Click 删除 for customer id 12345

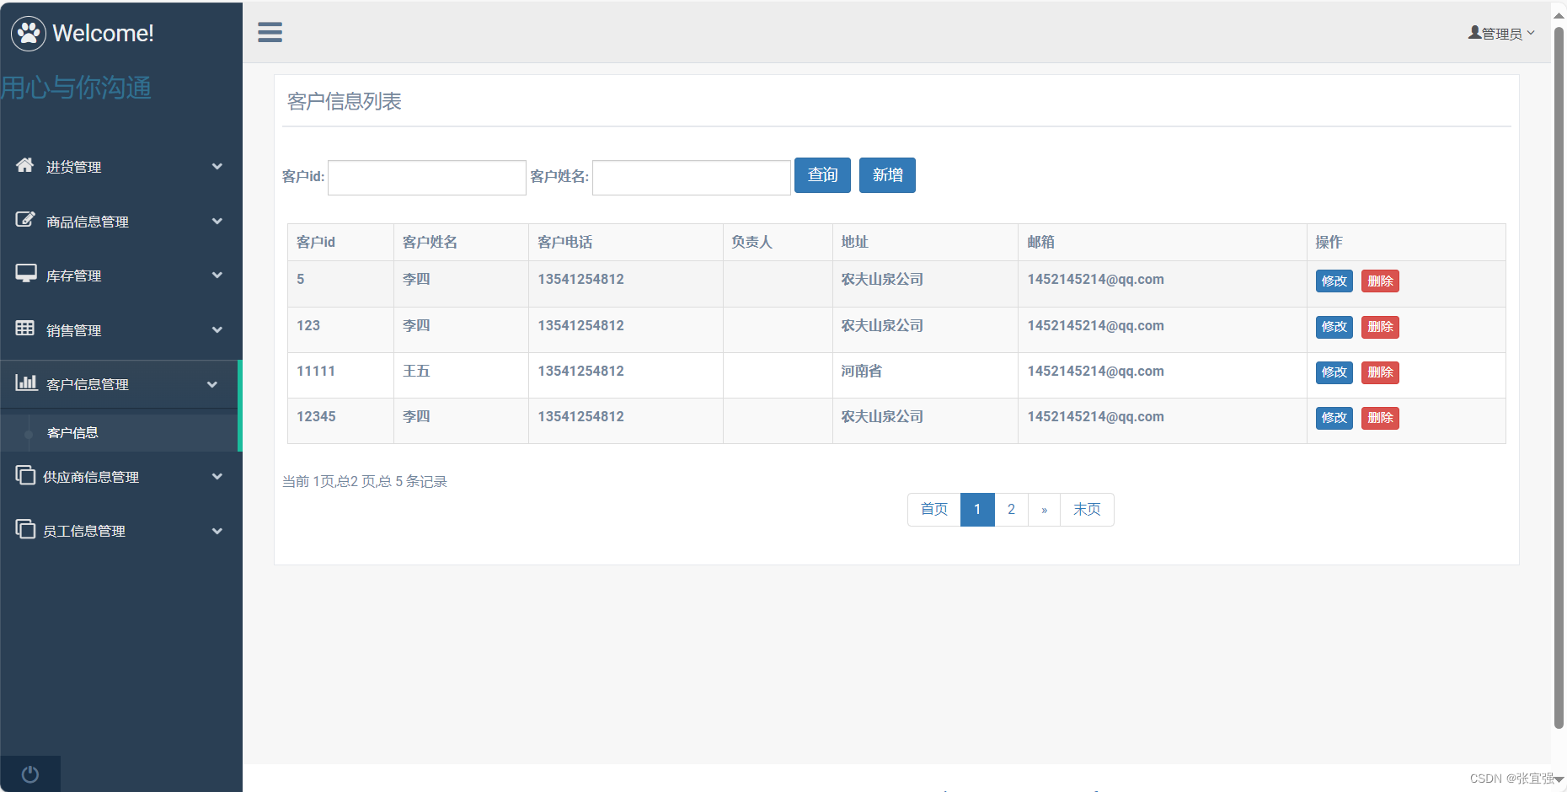tap(1380, 418)
